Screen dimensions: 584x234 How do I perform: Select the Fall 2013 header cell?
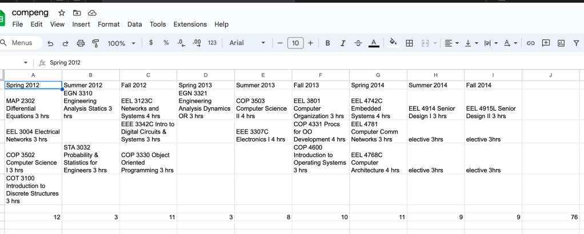(x=321, y=85)
